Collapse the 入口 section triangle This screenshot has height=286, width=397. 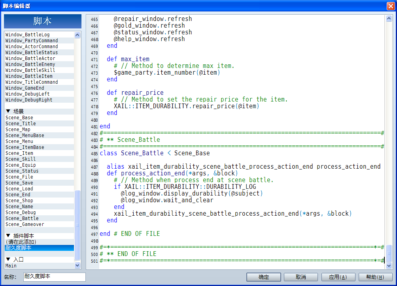(x=8, y=259)
